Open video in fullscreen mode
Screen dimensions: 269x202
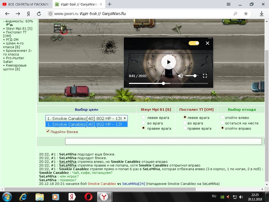coord(205,76)
